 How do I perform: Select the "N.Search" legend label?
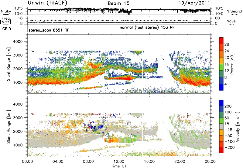(234, 11)
